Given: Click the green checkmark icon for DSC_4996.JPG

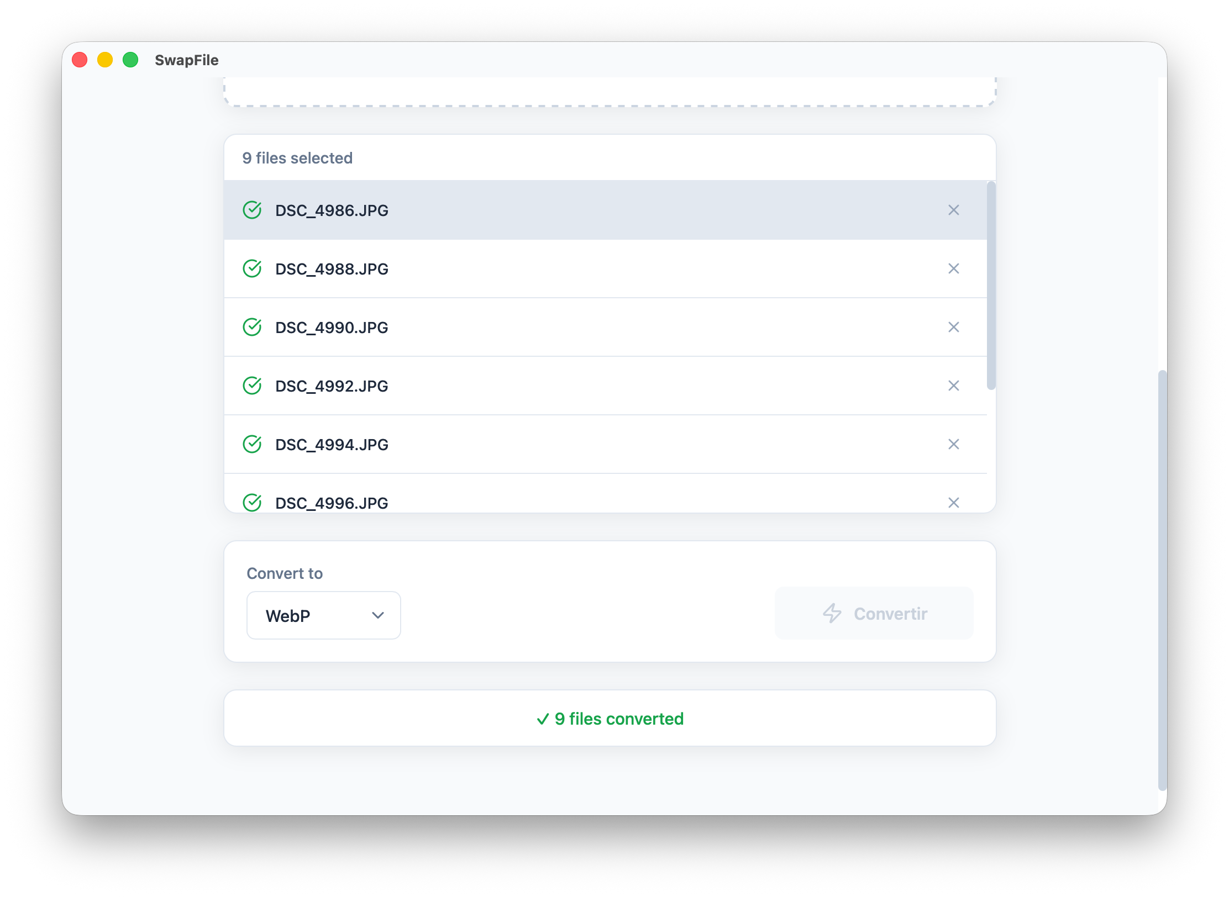Looking at the screenshot, I should tap(253, 503).
